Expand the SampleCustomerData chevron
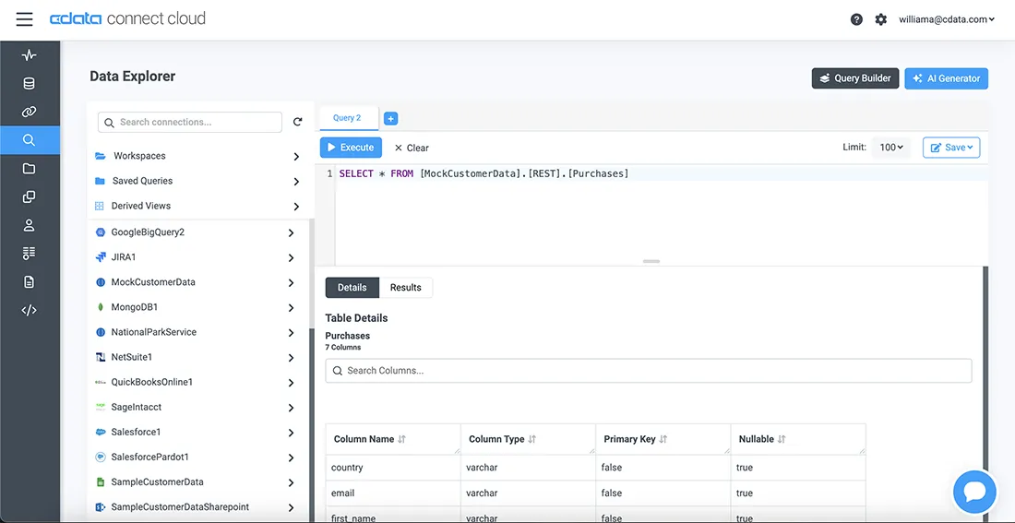Screen dimensions: 1015x523 tap(292, 482)
